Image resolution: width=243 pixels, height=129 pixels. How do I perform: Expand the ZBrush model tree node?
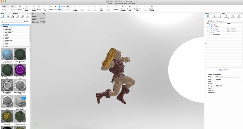coord(209,27)
